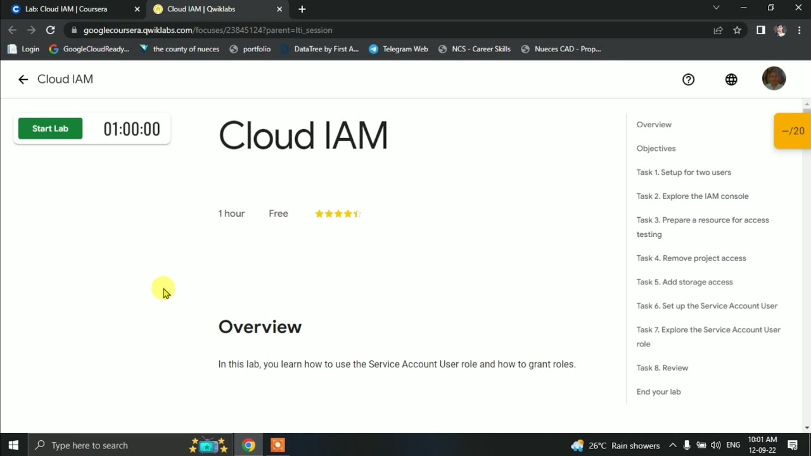Click the Start Lab button
The width and height of the screenshot is (811, 456).
pyautogui.click(x=50, y=129)
